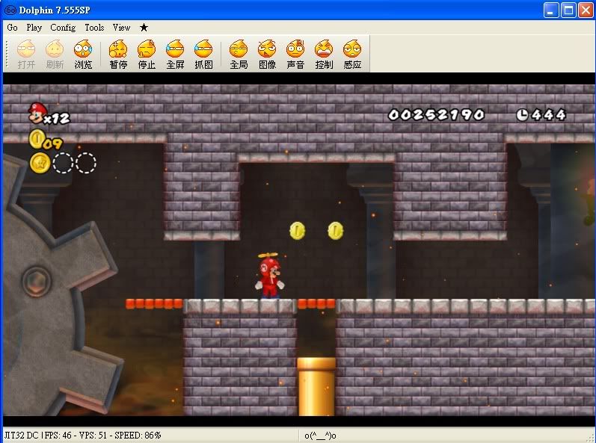
Task: Click the Mario lives counter x12
Action: (49, 114)
